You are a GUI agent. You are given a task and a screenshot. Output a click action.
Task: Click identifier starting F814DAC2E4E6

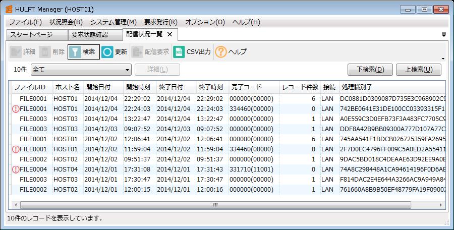392,179
